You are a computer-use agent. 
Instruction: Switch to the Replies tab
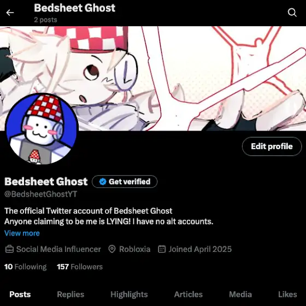pyautogui.click(x=70, y=295)
